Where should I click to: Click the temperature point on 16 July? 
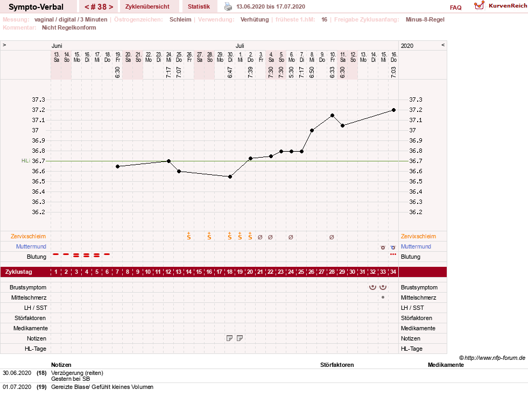click(393, 110)
